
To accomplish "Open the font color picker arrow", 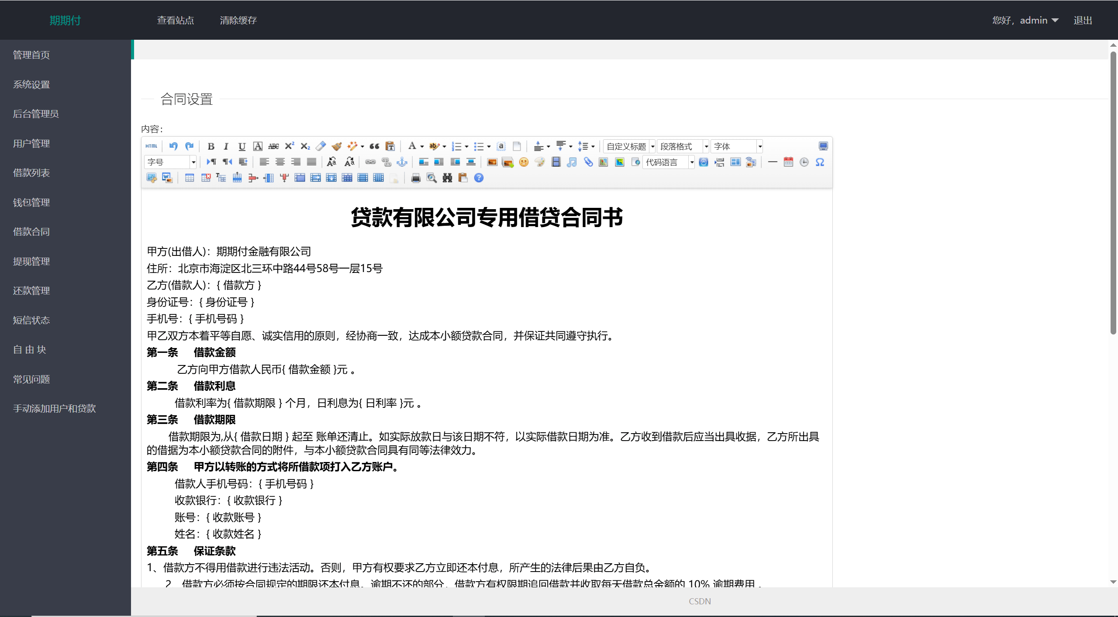I will [x=422, y=147].
